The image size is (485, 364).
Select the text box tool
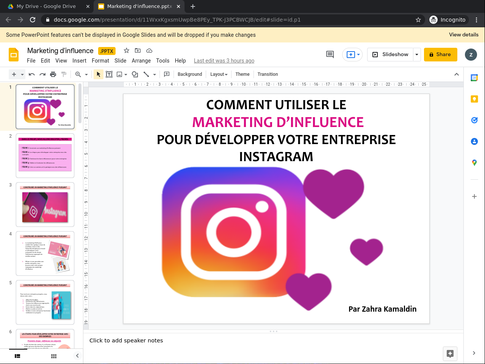[109, 74]
